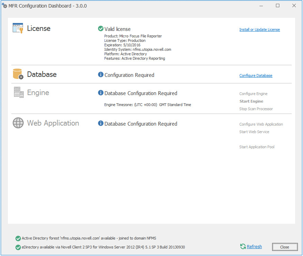Click Configure Web Application
The image size is (303, 256).
point(261,124)
